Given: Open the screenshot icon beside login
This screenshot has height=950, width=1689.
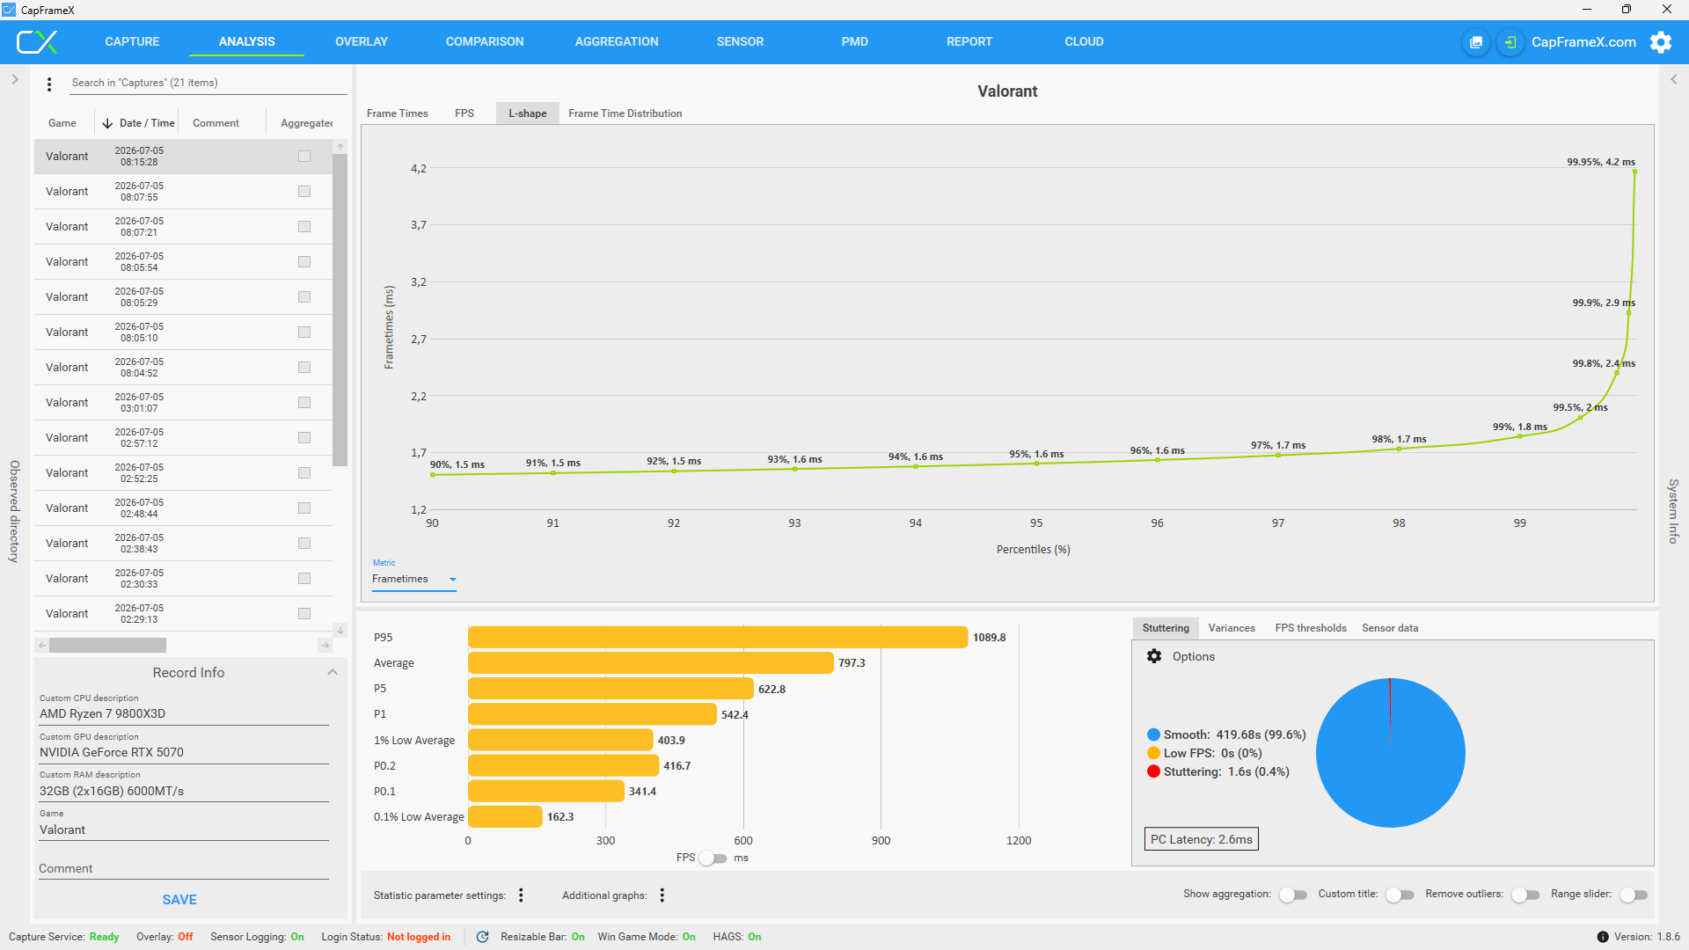Looking at the screenshot, I should coord(1476,42).
